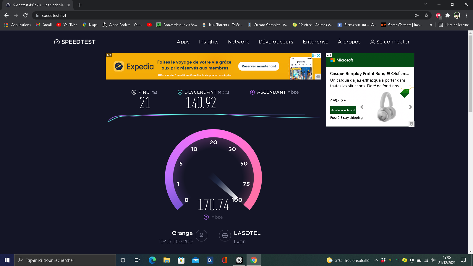Click the headphones product image
The image size is (473, 266).
point(386,107)
